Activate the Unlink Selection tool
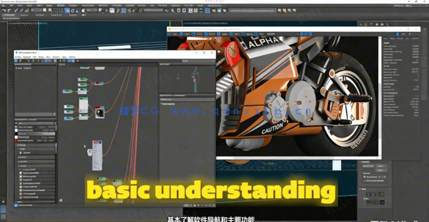The image size is (429, 222). coord(21,10)
